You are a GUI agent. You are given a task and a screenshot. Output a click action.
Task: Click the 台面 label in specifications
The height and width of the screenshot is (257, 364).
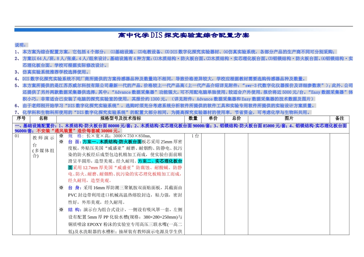[x=74, y=142]
